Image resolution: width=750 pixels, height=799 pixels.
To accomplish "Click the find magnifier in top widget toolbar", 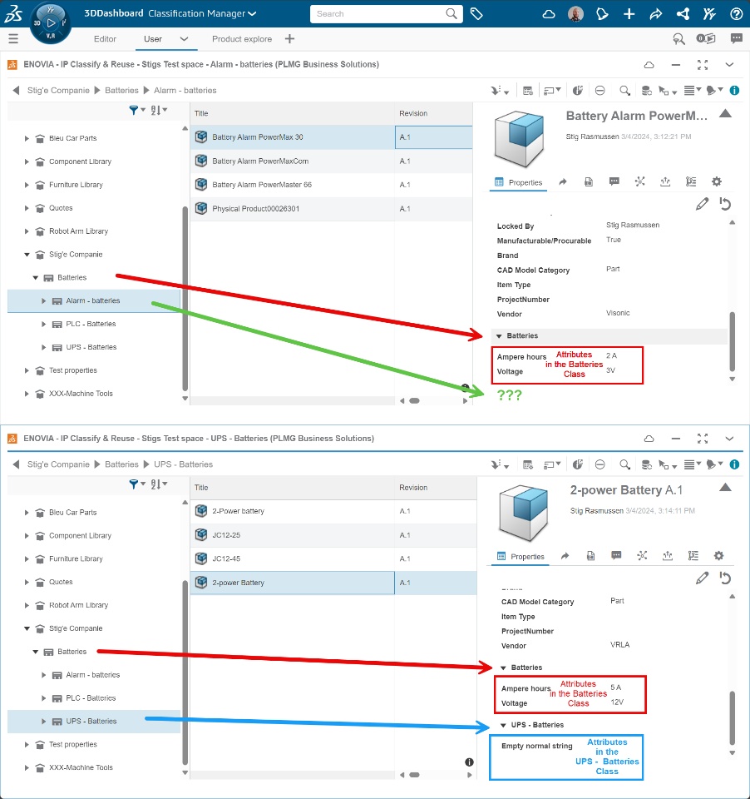I will (x=624, y=91).
